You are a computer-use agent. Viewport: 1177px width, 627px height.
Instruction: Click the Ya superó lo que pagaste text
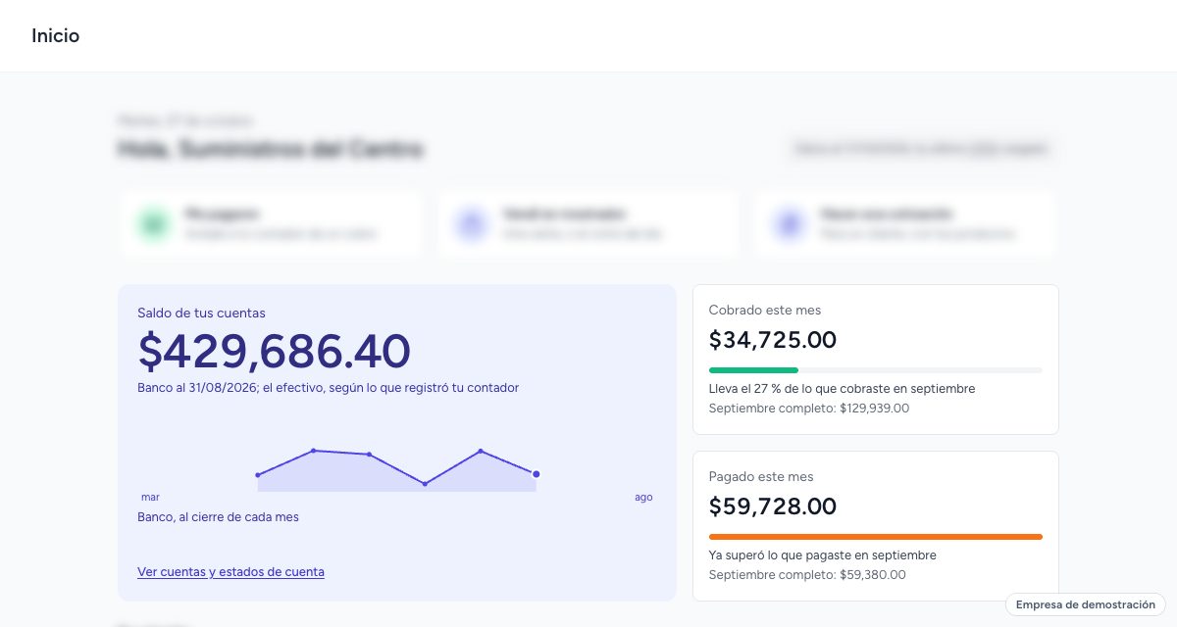822,555
